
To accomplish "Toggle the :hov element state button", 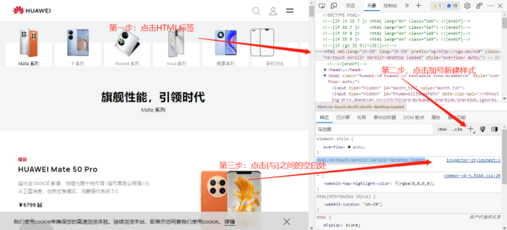I will [442, 129].
